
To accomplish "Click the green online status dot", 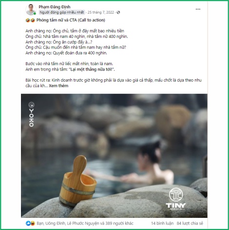I will click(x=35, y=14).
